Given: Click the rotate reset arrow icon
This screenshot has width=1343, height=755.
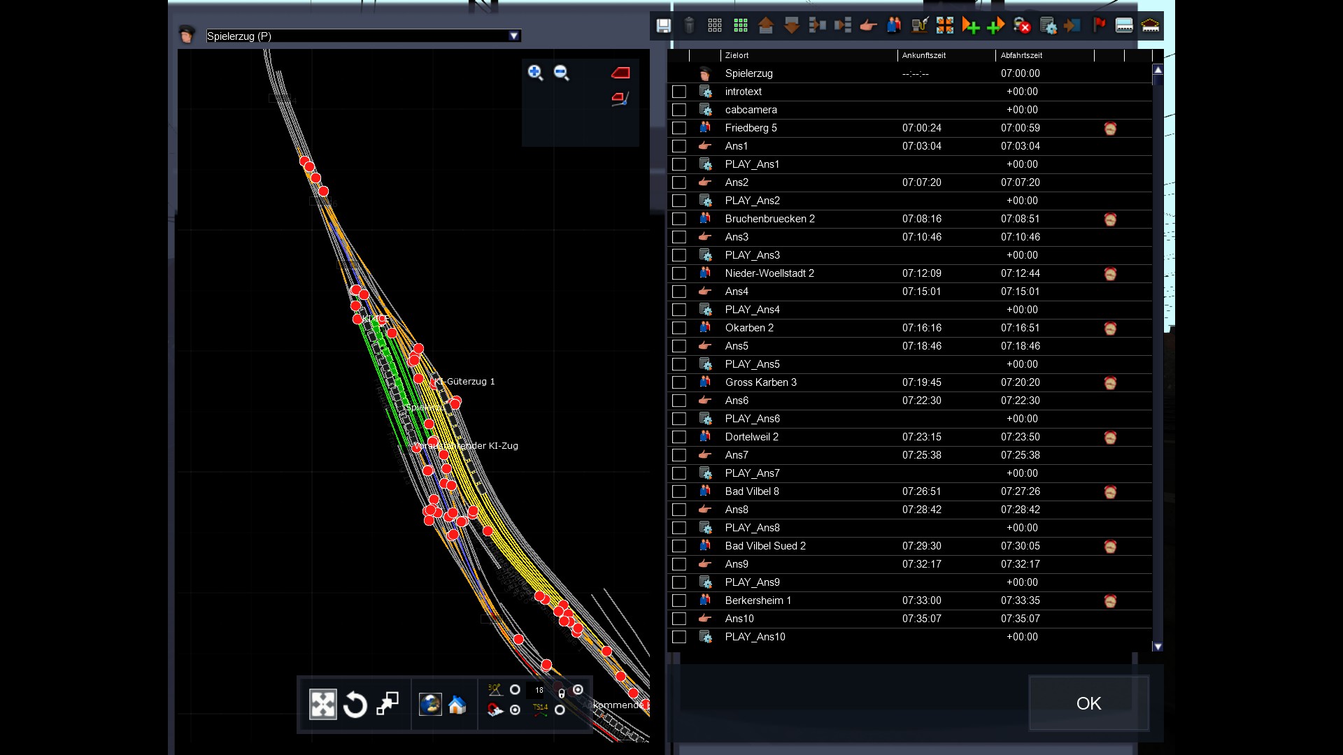Looking at the screenshot, I should [x=355, y=705].
